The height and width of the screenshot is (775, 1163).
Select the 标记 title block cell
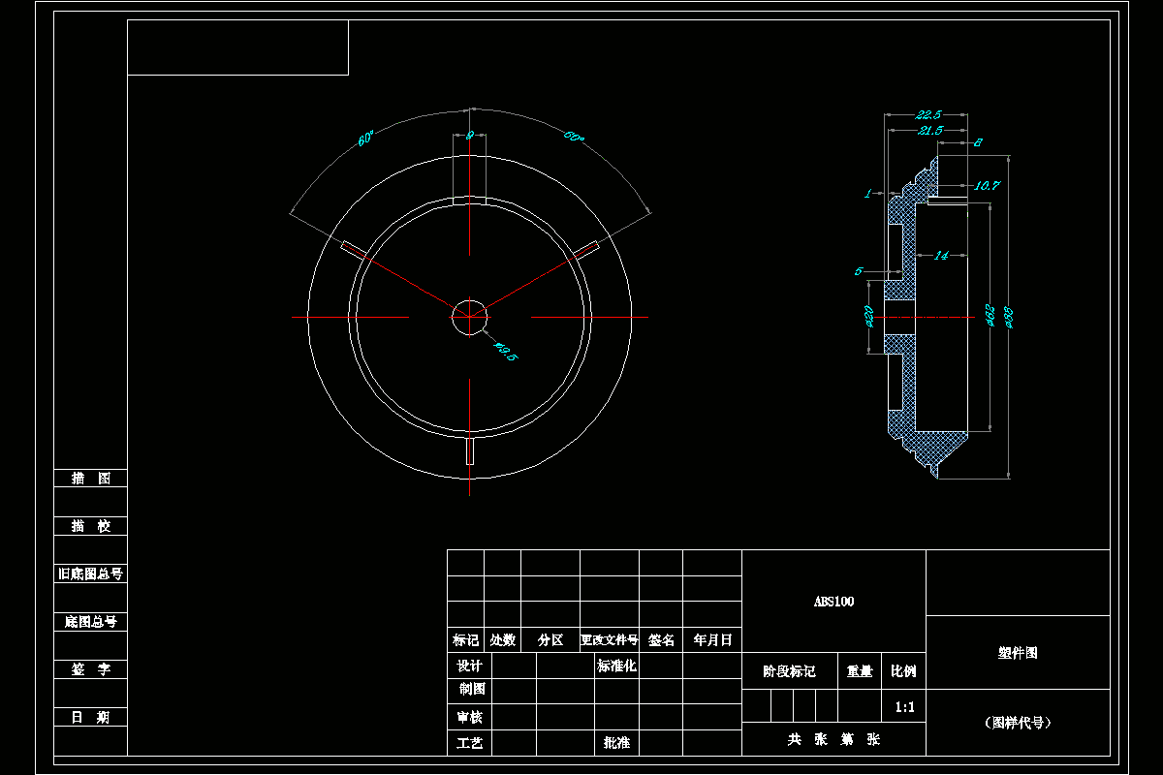pos(465,640)
